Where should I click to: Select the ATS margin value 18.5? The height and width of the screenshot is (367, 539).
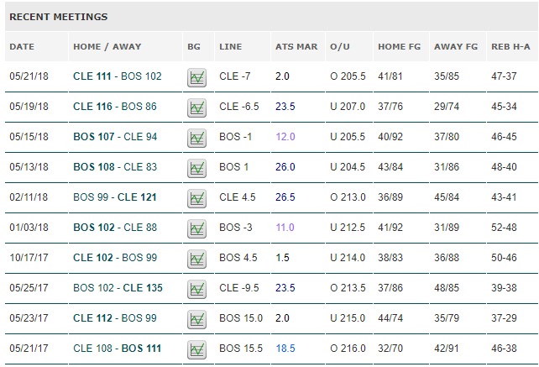[x=285, y=349]
